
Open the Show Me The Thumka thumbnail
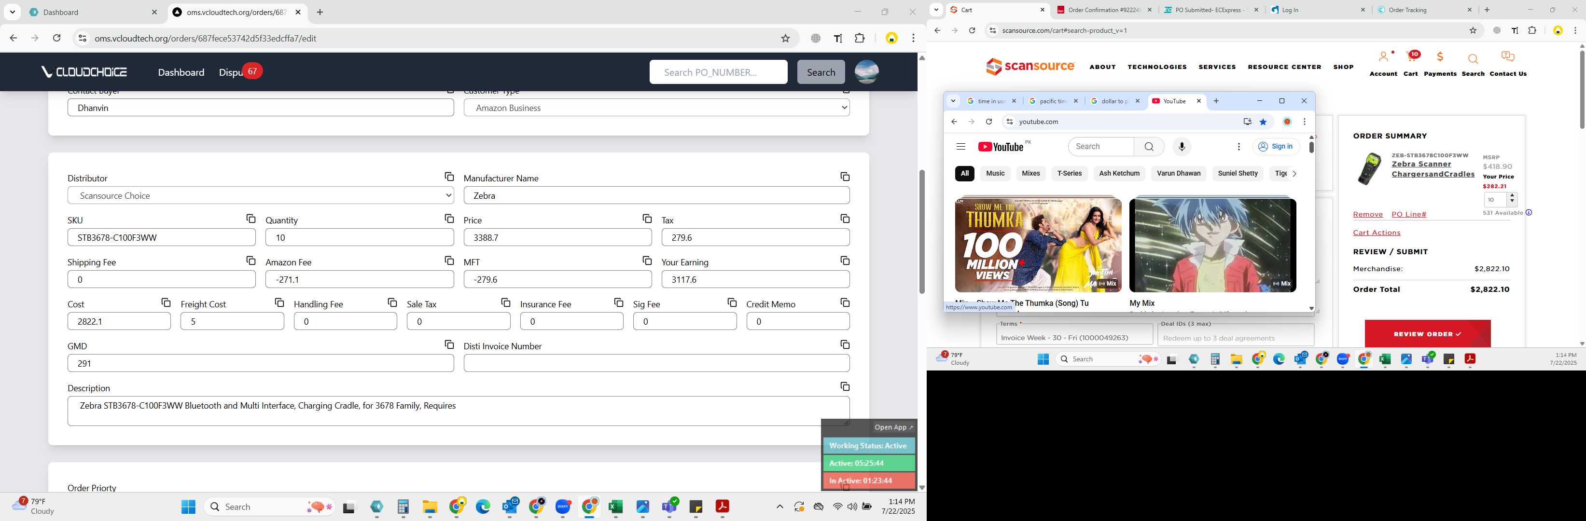click(1038, 244)
